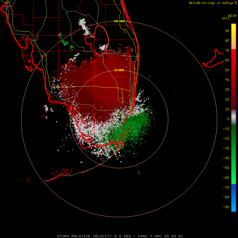Click the 70 value on the velocity scale
Screen dimensions: 238x238
[227, 51]
